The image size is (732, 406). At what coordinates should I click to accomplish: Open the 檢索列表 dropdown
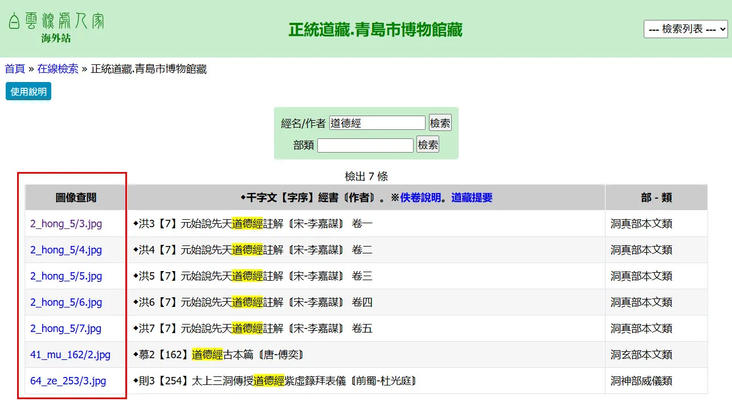pyautogui.click(x=685, y=29)
